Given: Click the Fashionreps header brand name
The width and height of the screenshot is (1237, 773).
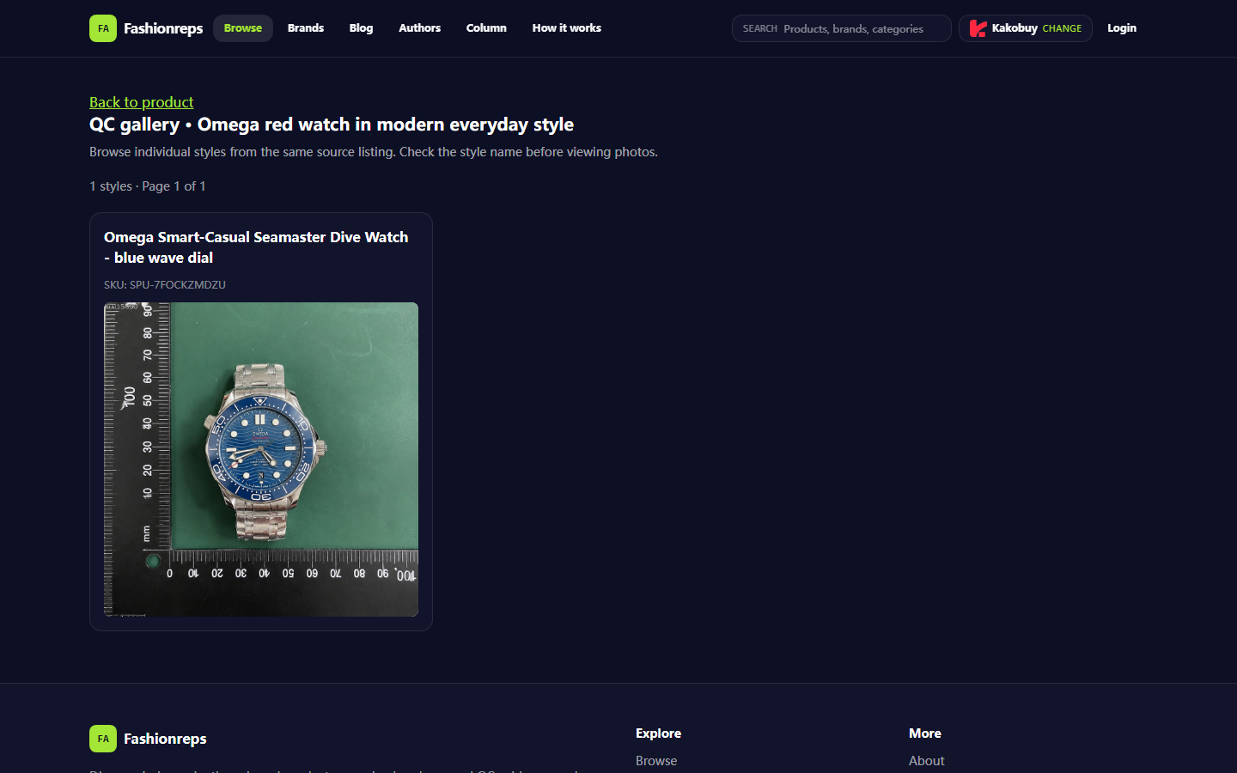Looking at the screenshot, I should coord(163,28).
